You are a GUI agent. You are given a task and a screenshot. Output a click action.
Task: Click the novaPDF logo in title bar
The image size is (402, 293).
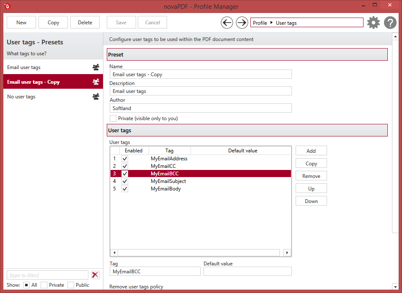pos(7,6)
